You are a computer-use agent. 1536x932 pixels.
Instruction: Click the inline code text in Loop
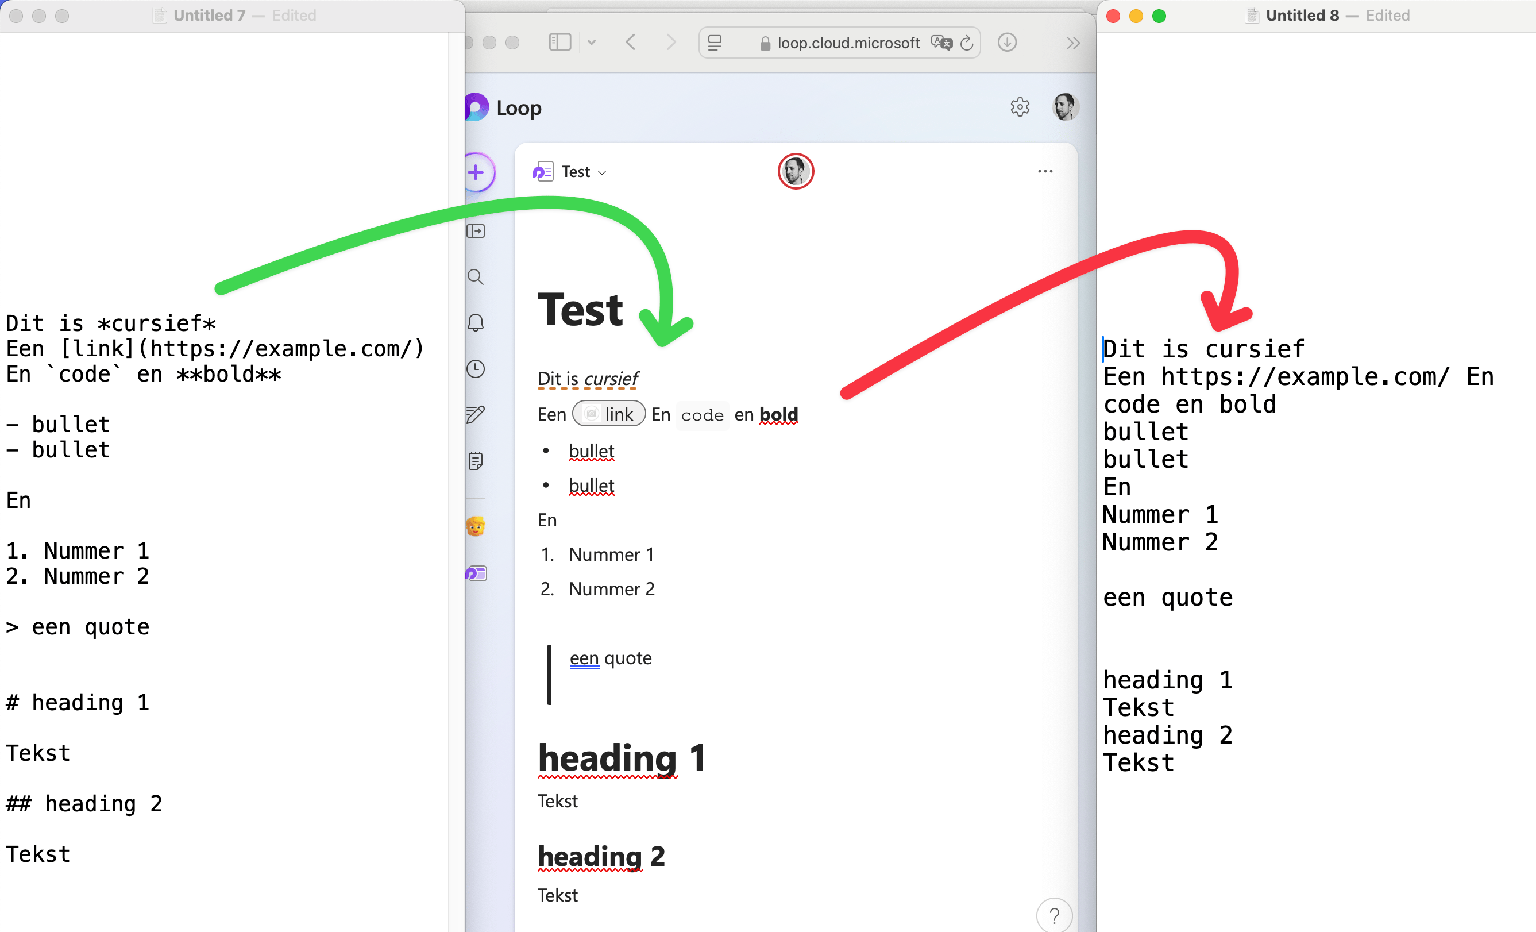(x=702, y=415)
